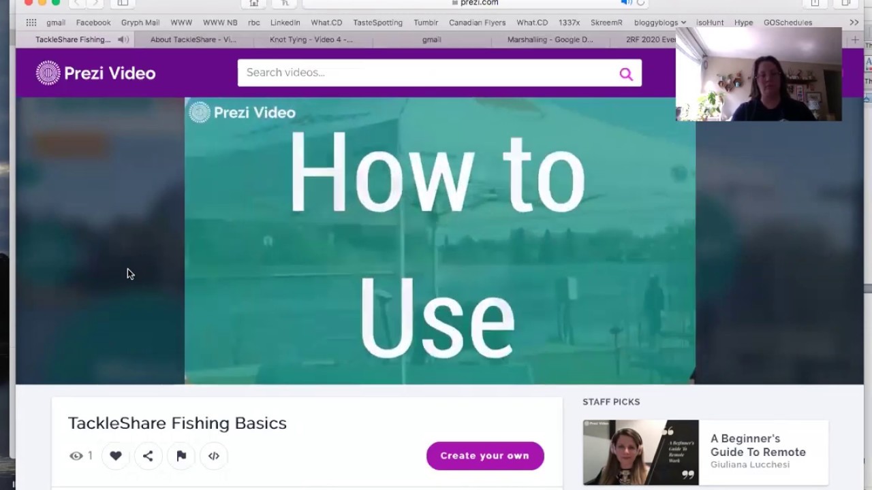Open the Hype bookmark
Viewport: 872px width, 490px height.
click(x=744, y=22)
